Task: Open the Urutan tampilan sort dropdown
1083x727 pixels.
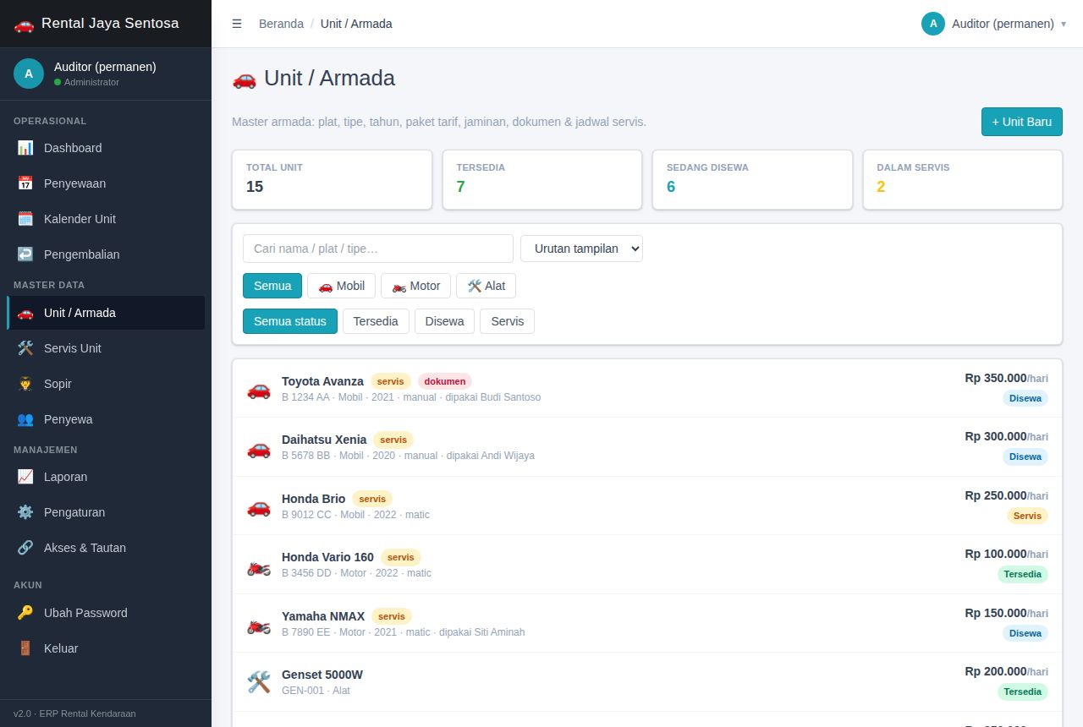Action: [581, 249]
